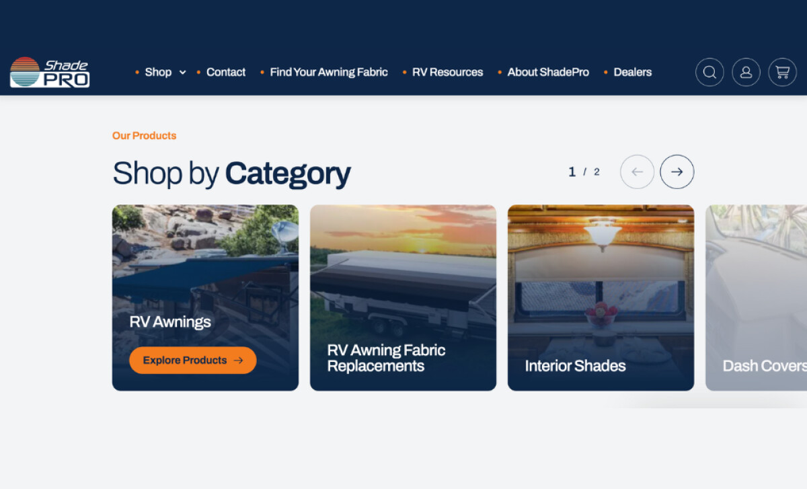Image resolution: width=807 pixels, height=489 pixels.
Task: Click the Explore Products button
Action: click(193, 361)
